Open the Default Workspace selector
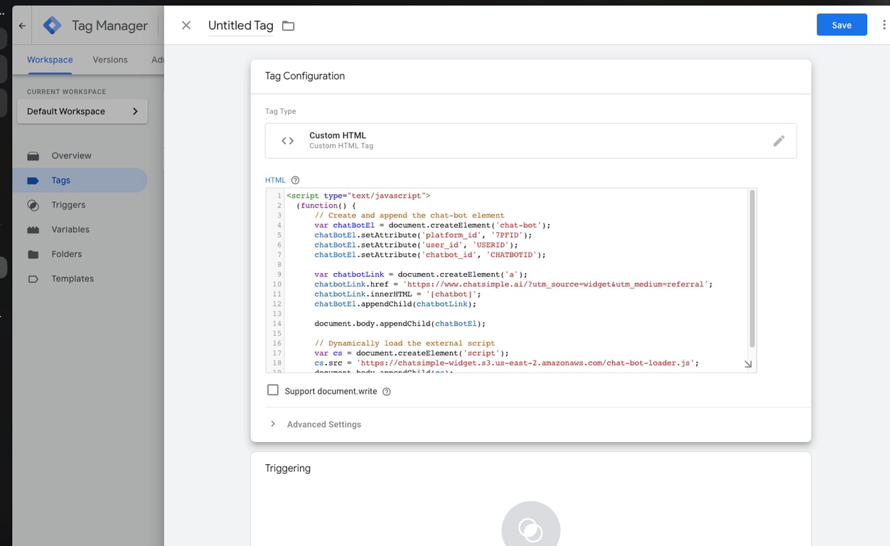Image resolution: width=890 pixels, height=546 pixels. tap(82, 112)
